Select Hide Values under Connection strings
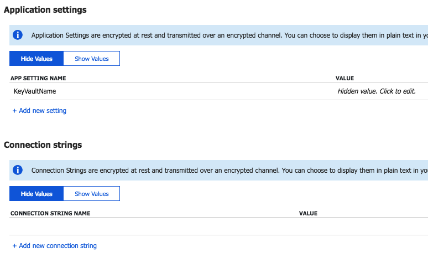 (36, 194)
